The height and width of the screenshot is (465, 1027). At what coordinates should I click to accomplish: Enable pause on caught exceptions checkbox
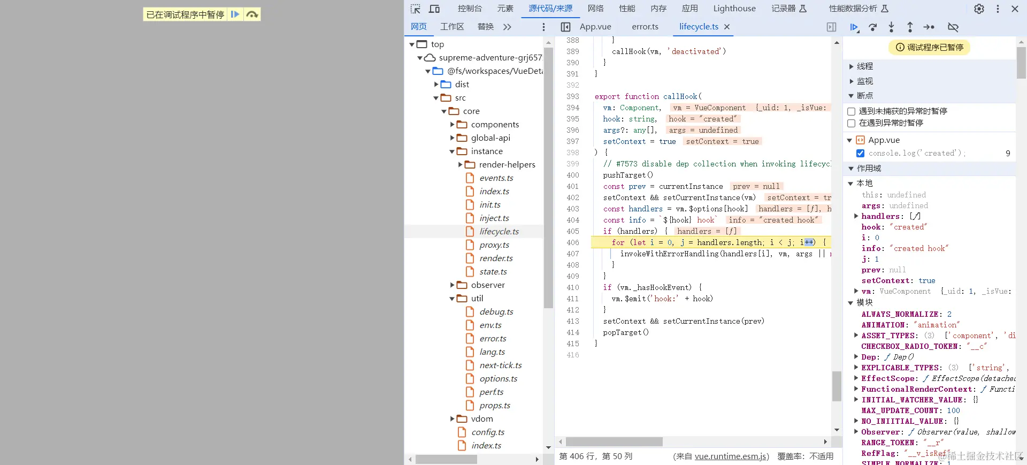[x=852, y=123]
